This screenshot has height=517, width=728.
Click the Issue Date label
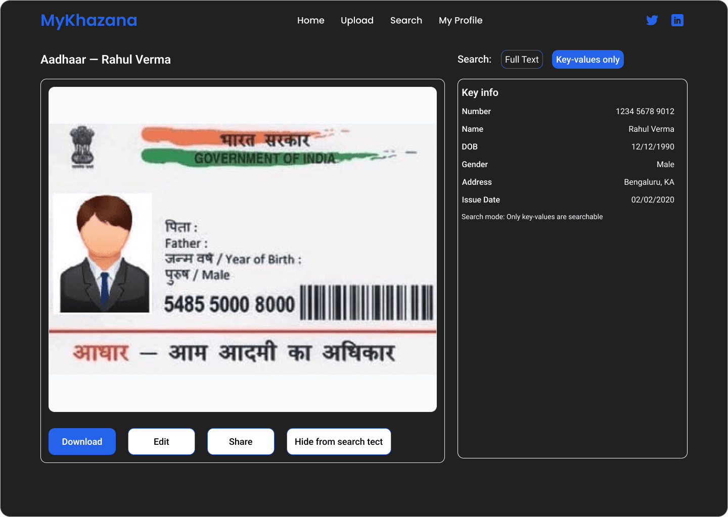tap(481, 199)
